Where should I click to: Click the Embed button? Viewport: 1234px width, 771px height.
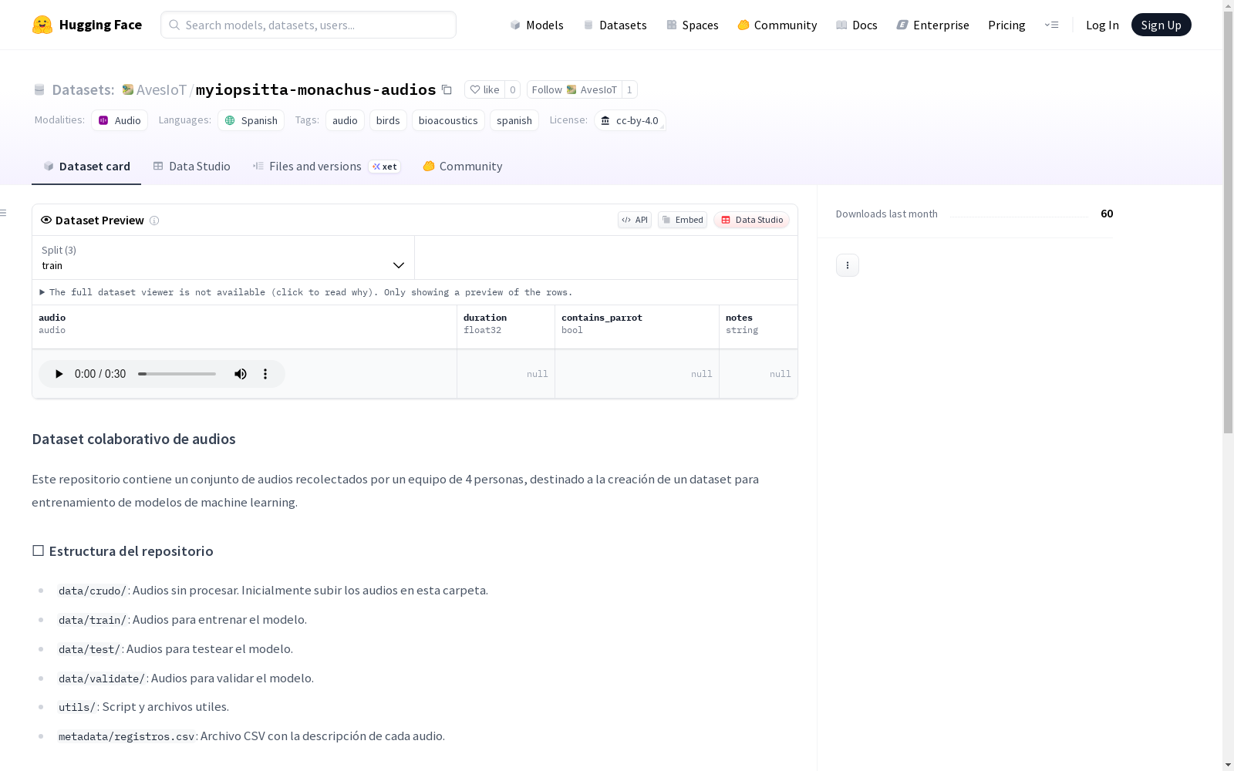click(x=683, y=220)
